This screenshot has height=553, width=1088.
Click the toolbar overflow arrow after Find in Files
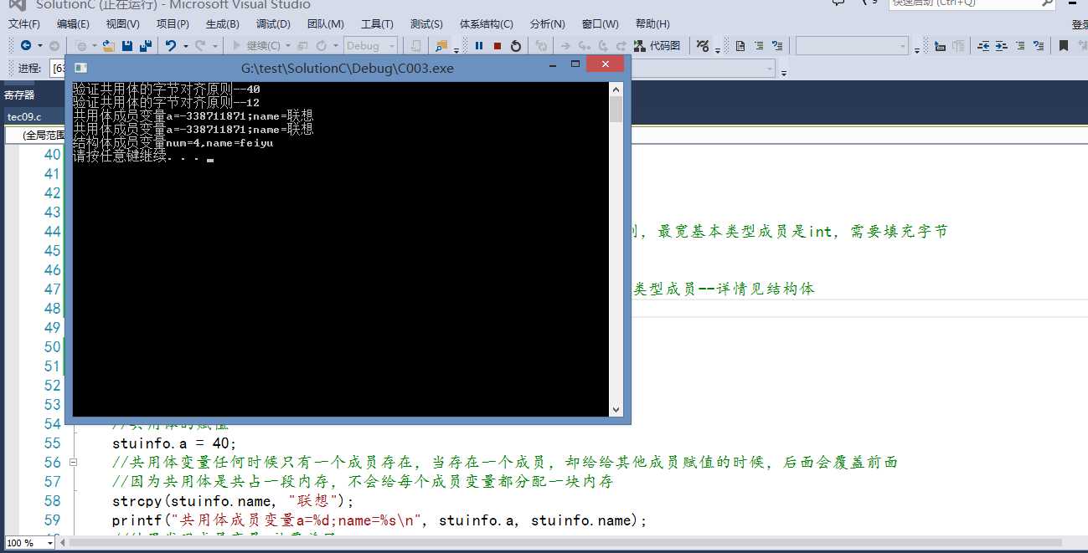(x=456, y=49)
